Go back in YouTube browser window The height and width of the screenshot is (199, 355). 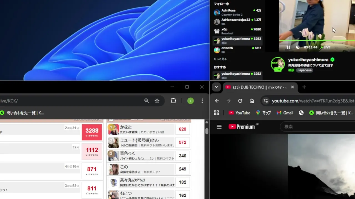click(217, 101)
